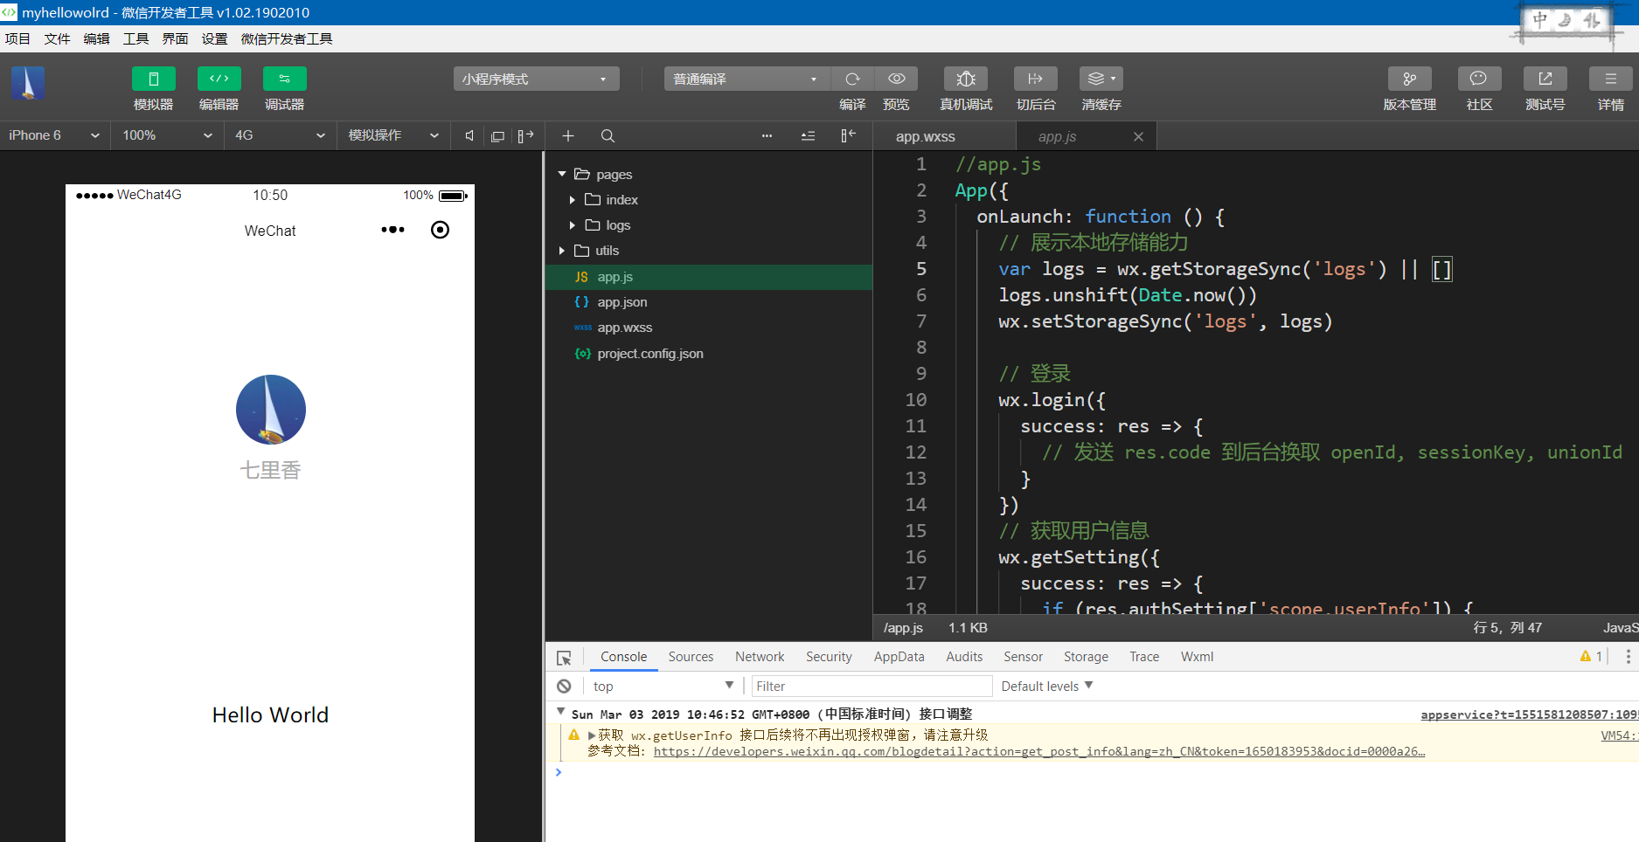The width and height of the screenshot is (1639, 842).
Task: Open the community icon
Action: point(1480,79)
